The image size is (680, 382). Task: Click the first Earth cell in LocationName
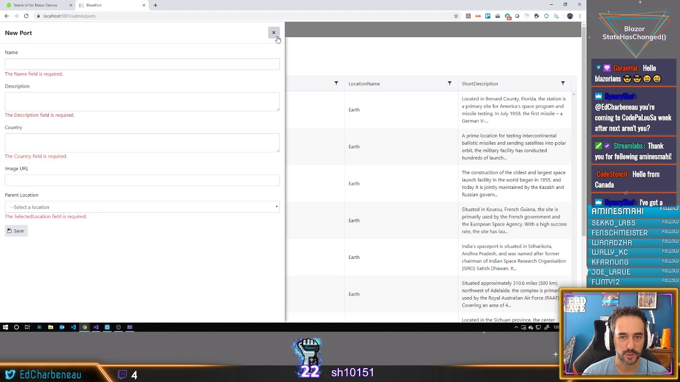pos(401,110)
